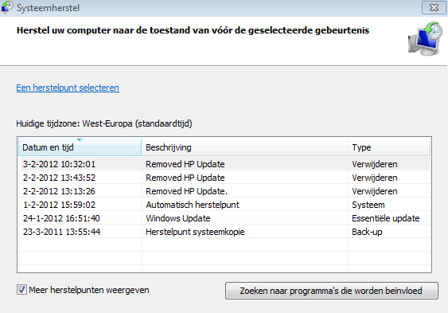The image size is (448, 313).
Task: Select the 2-2-2012 13:13:26 restore point
Action: pyautogui.click(x=224, y=191)
